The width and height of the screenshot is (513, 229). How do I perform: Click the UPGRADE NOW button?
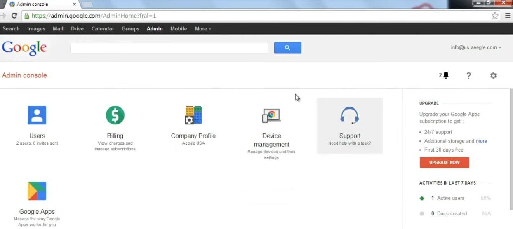[x=444, y=162]
